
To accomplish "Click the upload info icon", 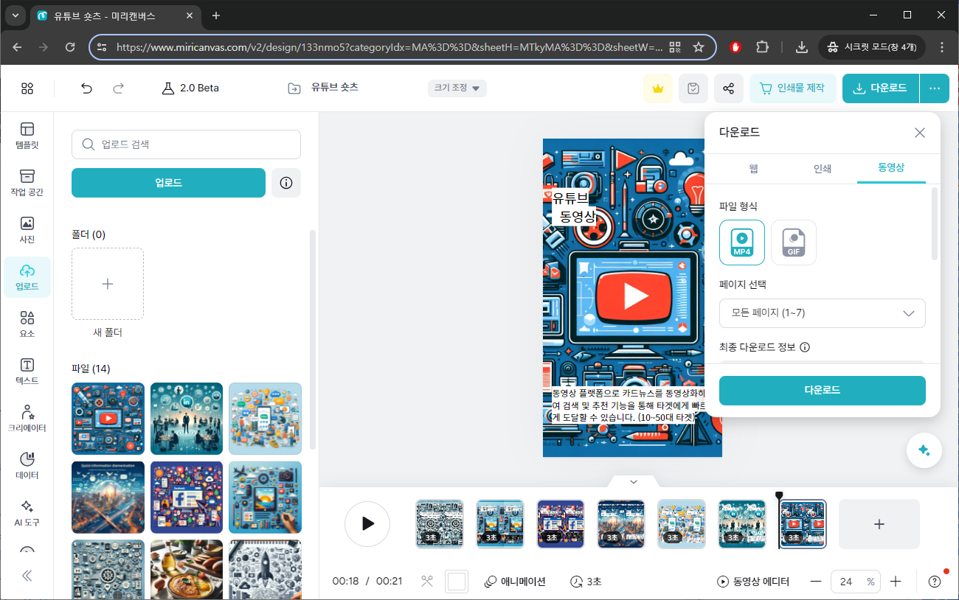I will coord(286,183).
